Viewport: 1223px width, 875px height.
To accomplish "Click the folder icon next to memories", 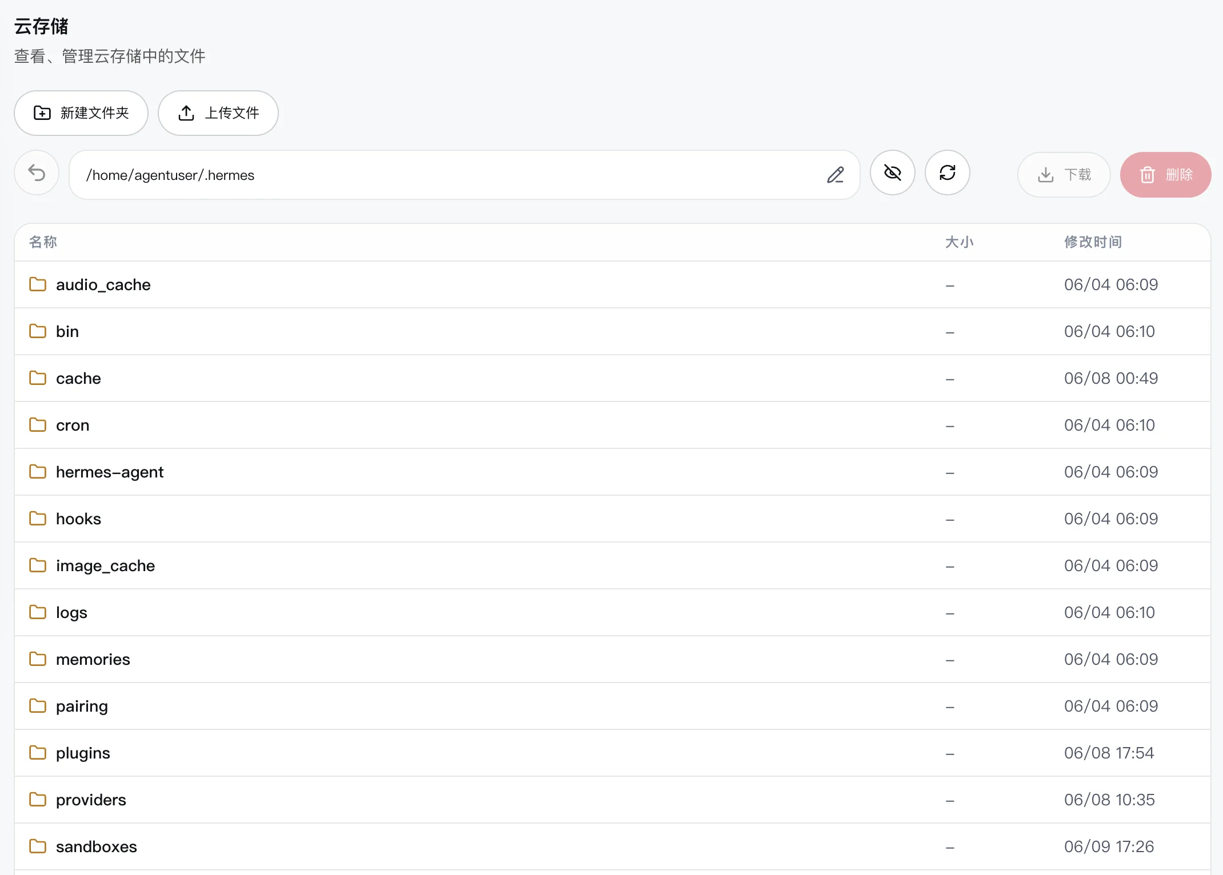I will (x=38, y=659).
